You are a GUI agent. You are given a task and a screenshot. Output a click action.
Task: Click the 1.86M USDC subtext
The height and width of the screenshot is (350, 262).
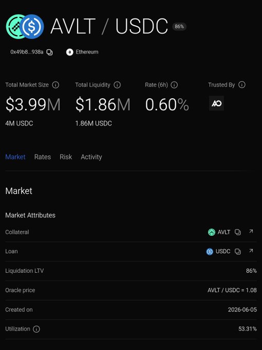click(x=93, y=124)
